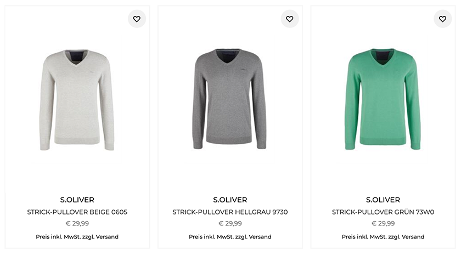Screen dimensions: 461x254
Task: Open the grey sweater product image
Action: [x=230, y=100]
